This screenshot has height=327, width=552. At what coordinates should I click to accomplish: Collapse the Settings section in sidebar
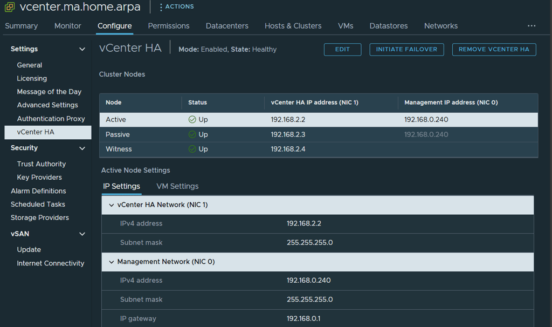[82, 49]
